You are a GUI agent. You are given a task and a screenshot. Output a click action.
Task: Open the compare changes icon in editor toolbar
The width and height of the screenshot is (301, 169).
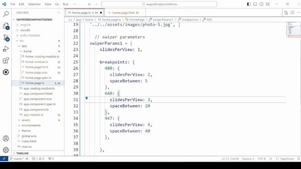286,13
